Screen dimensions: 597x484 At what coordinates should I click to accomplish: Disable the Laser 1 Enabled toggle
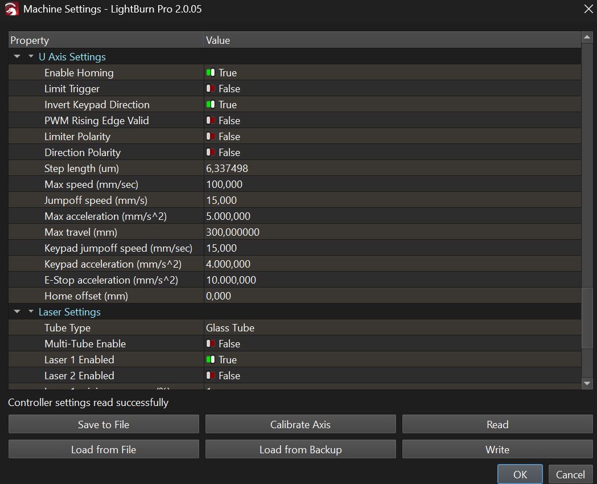pos(211,360)
